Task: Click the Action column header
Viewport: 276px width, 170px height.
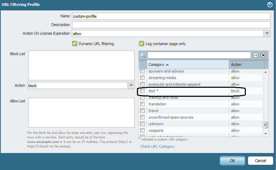Action: pyautogui.click(x=246, y=65)
